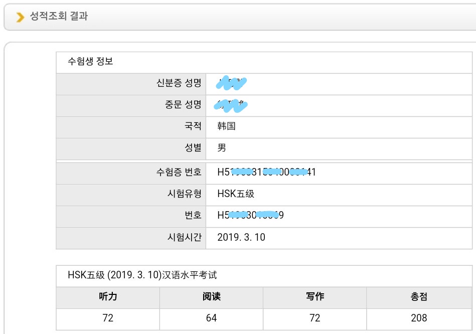Image resolution: width=476 pixels, height=334 pixels.
Task: Select the nationality value 韩国
Action: pyautogui.click(x=226, y=126)
